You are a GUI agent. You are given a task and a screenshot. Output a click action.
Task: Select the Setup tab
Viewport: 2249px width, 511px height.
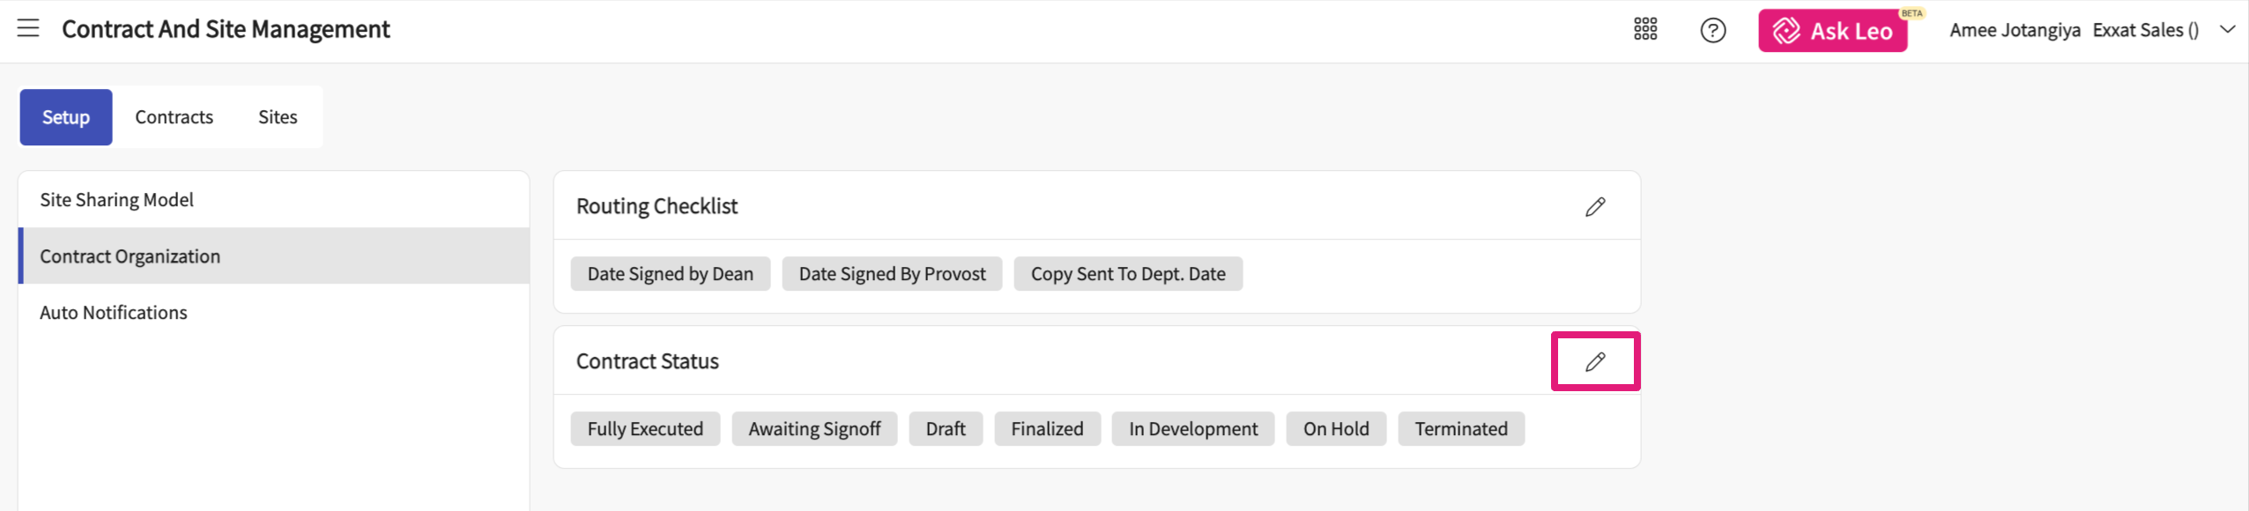point(66,117)
